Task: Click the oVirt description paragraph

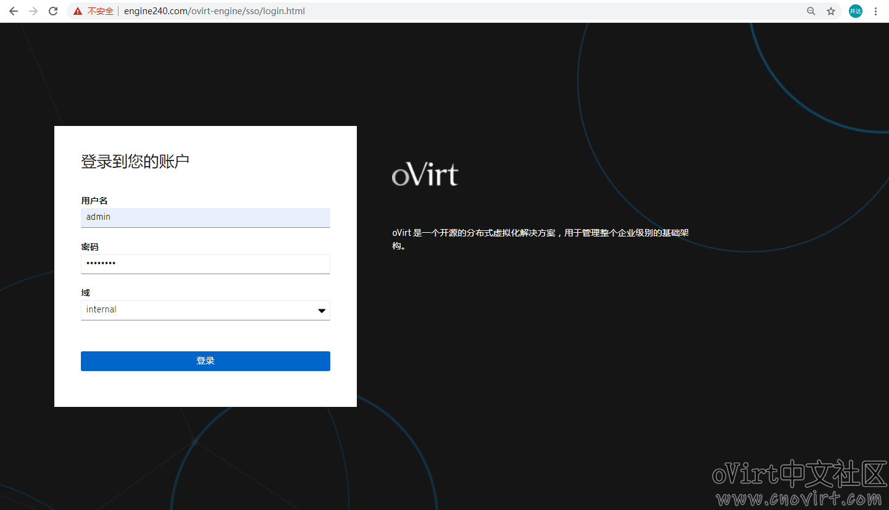Action: [x=540, y=239]
